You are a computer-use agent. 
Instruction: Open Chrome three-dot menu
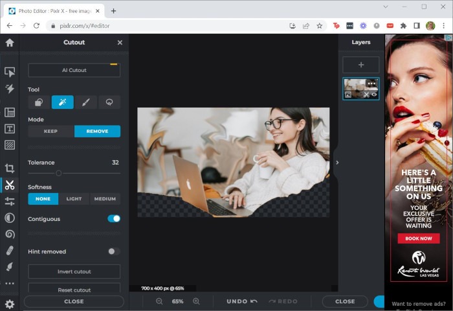(443, 26)
